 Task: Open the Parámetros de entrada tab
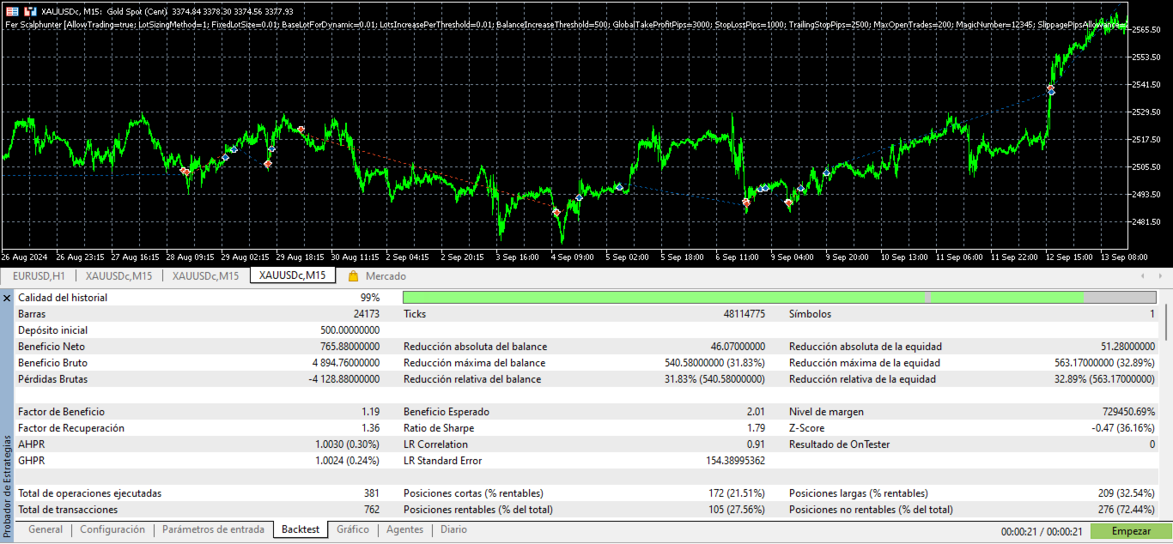213,529
